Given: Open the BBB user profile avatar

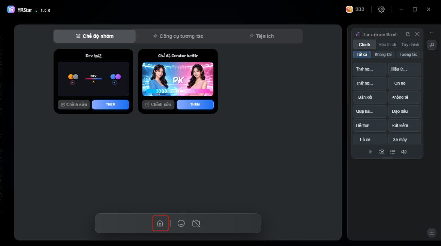Looking at the screenshot, I should click(349, 9).
